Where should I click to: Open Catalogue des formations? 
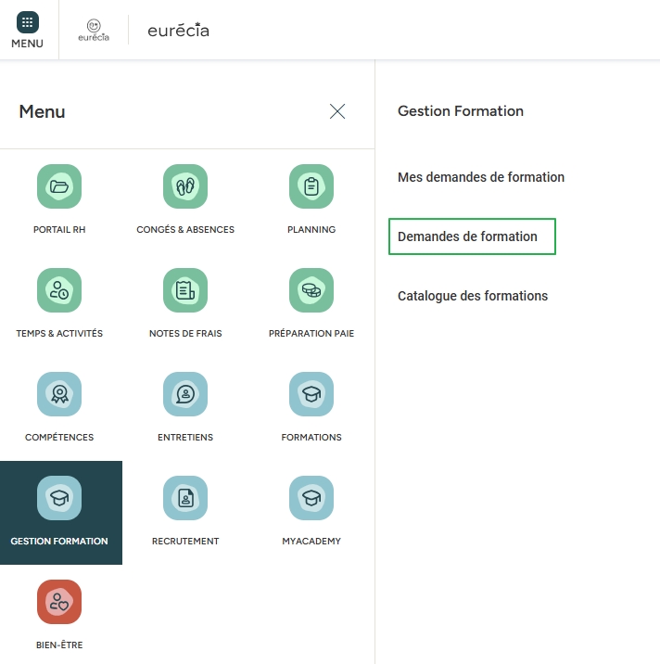click(x=473, y=296)
